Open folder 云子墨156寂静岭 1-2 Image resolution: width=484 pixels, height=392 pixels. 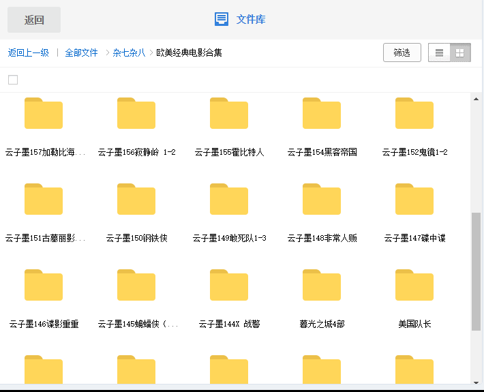pyautogui.click(x=136, y=114)
